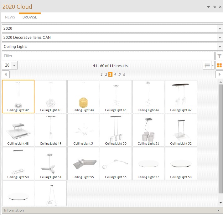Viewport: 223px width, 215px height.
Task: Select the Ceiling Light 55 thumbnail
Action: click(x=83, y=164)
